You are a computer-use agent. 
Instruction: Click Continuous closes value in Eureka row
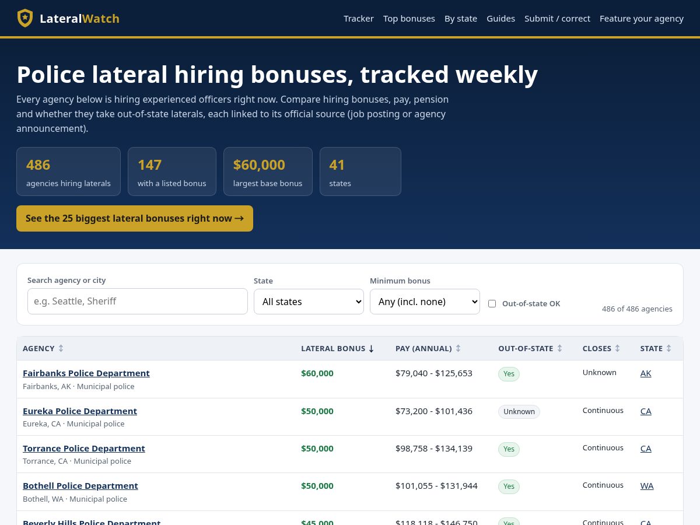[x=603, y=410]
